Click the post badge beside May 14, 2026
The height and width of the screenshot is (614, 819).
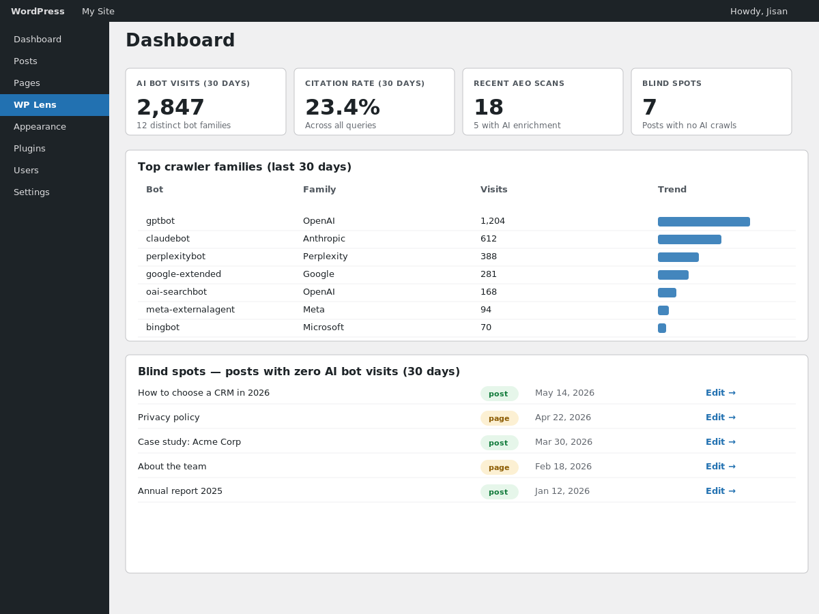coord(500,394)
